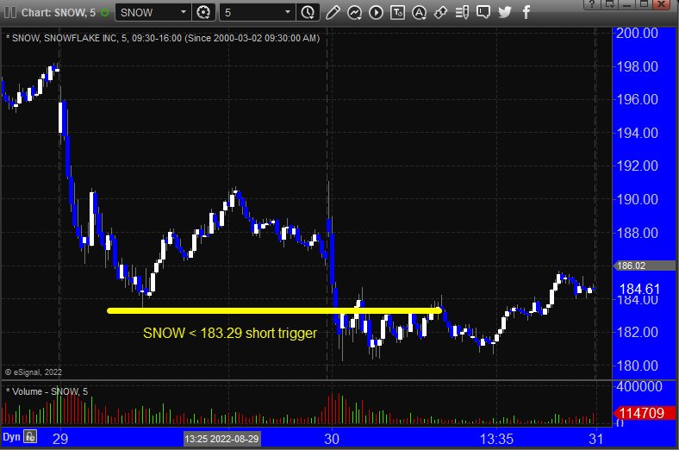
Task: Select the pencil drawing tool
Action: [333, 13]
